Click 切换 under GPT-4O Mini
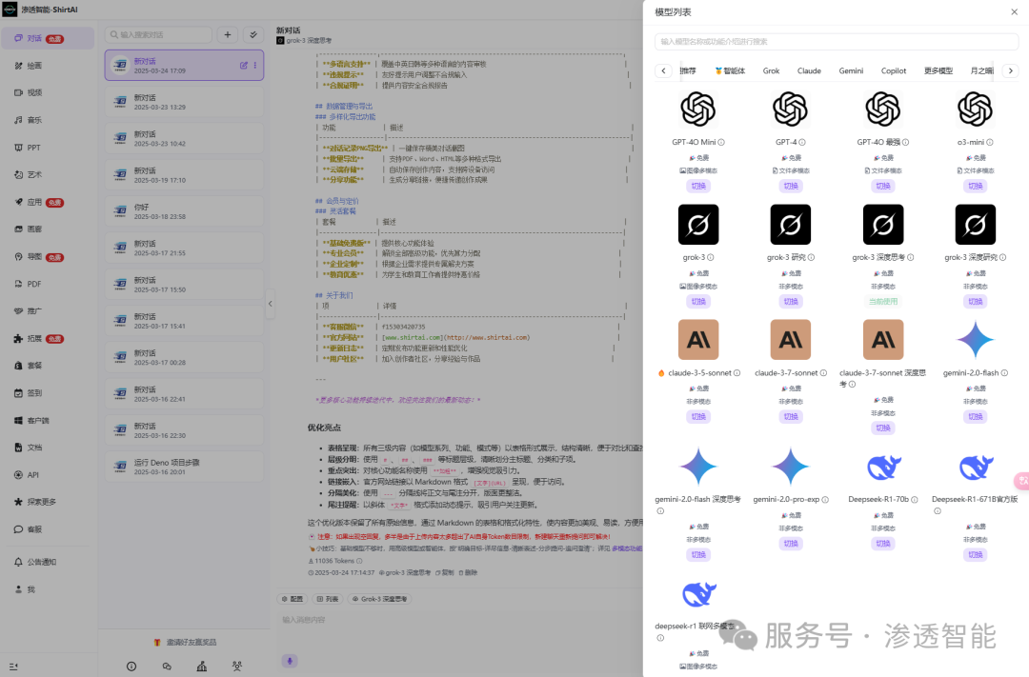Screen dimensions: 1029x677 click(698, 187)
